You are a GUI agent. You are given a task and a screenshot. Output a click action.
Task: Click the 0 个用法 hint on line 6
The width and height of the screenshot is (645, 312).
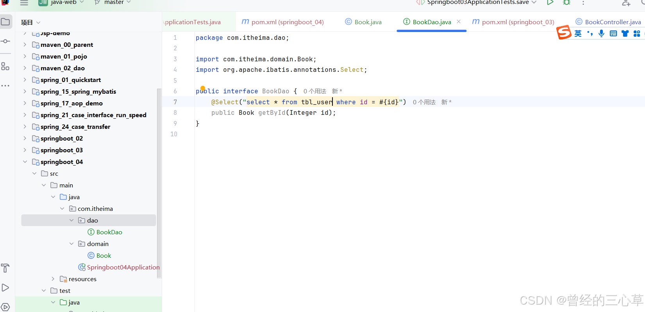[x=315, y=91]
